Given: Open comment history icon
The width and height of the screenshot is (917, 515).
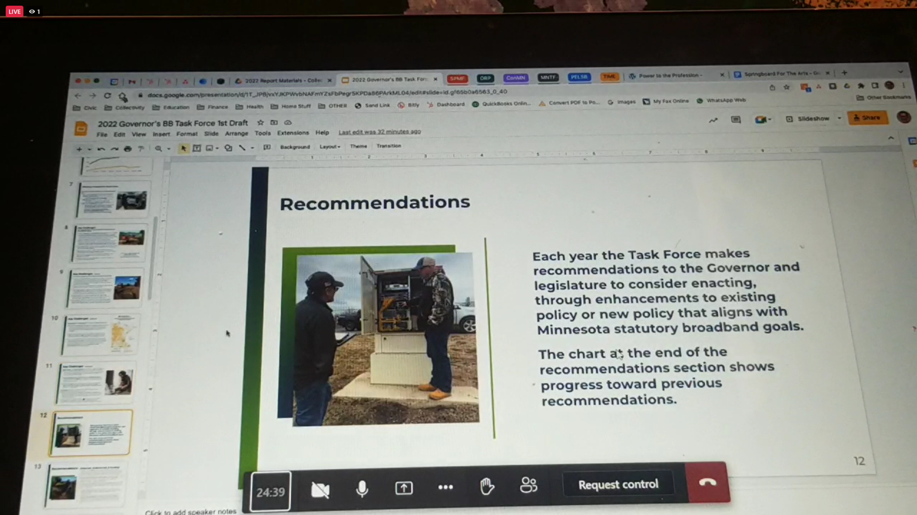Looking at the screenshot, I should pyautogui.click(x=736, y=120).
